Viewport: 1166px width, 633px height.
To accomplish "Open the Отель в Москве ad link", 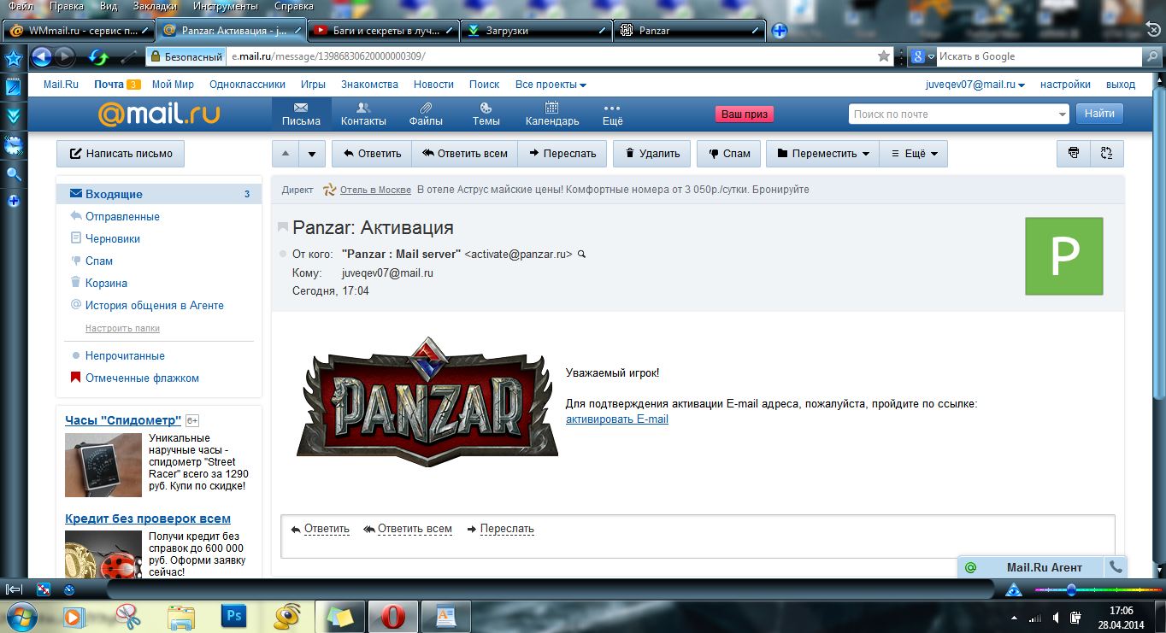I will tap(375, 190).
